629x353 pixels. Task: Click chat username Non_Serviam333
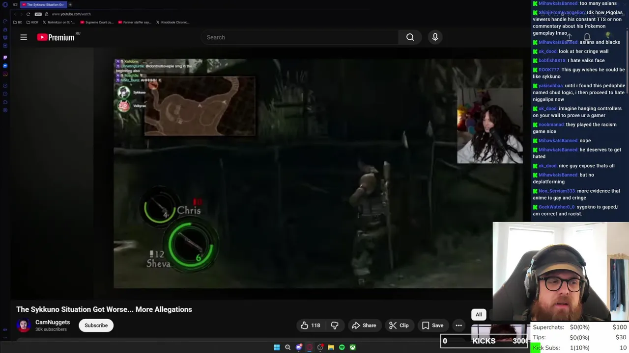[x=557, y=191]
